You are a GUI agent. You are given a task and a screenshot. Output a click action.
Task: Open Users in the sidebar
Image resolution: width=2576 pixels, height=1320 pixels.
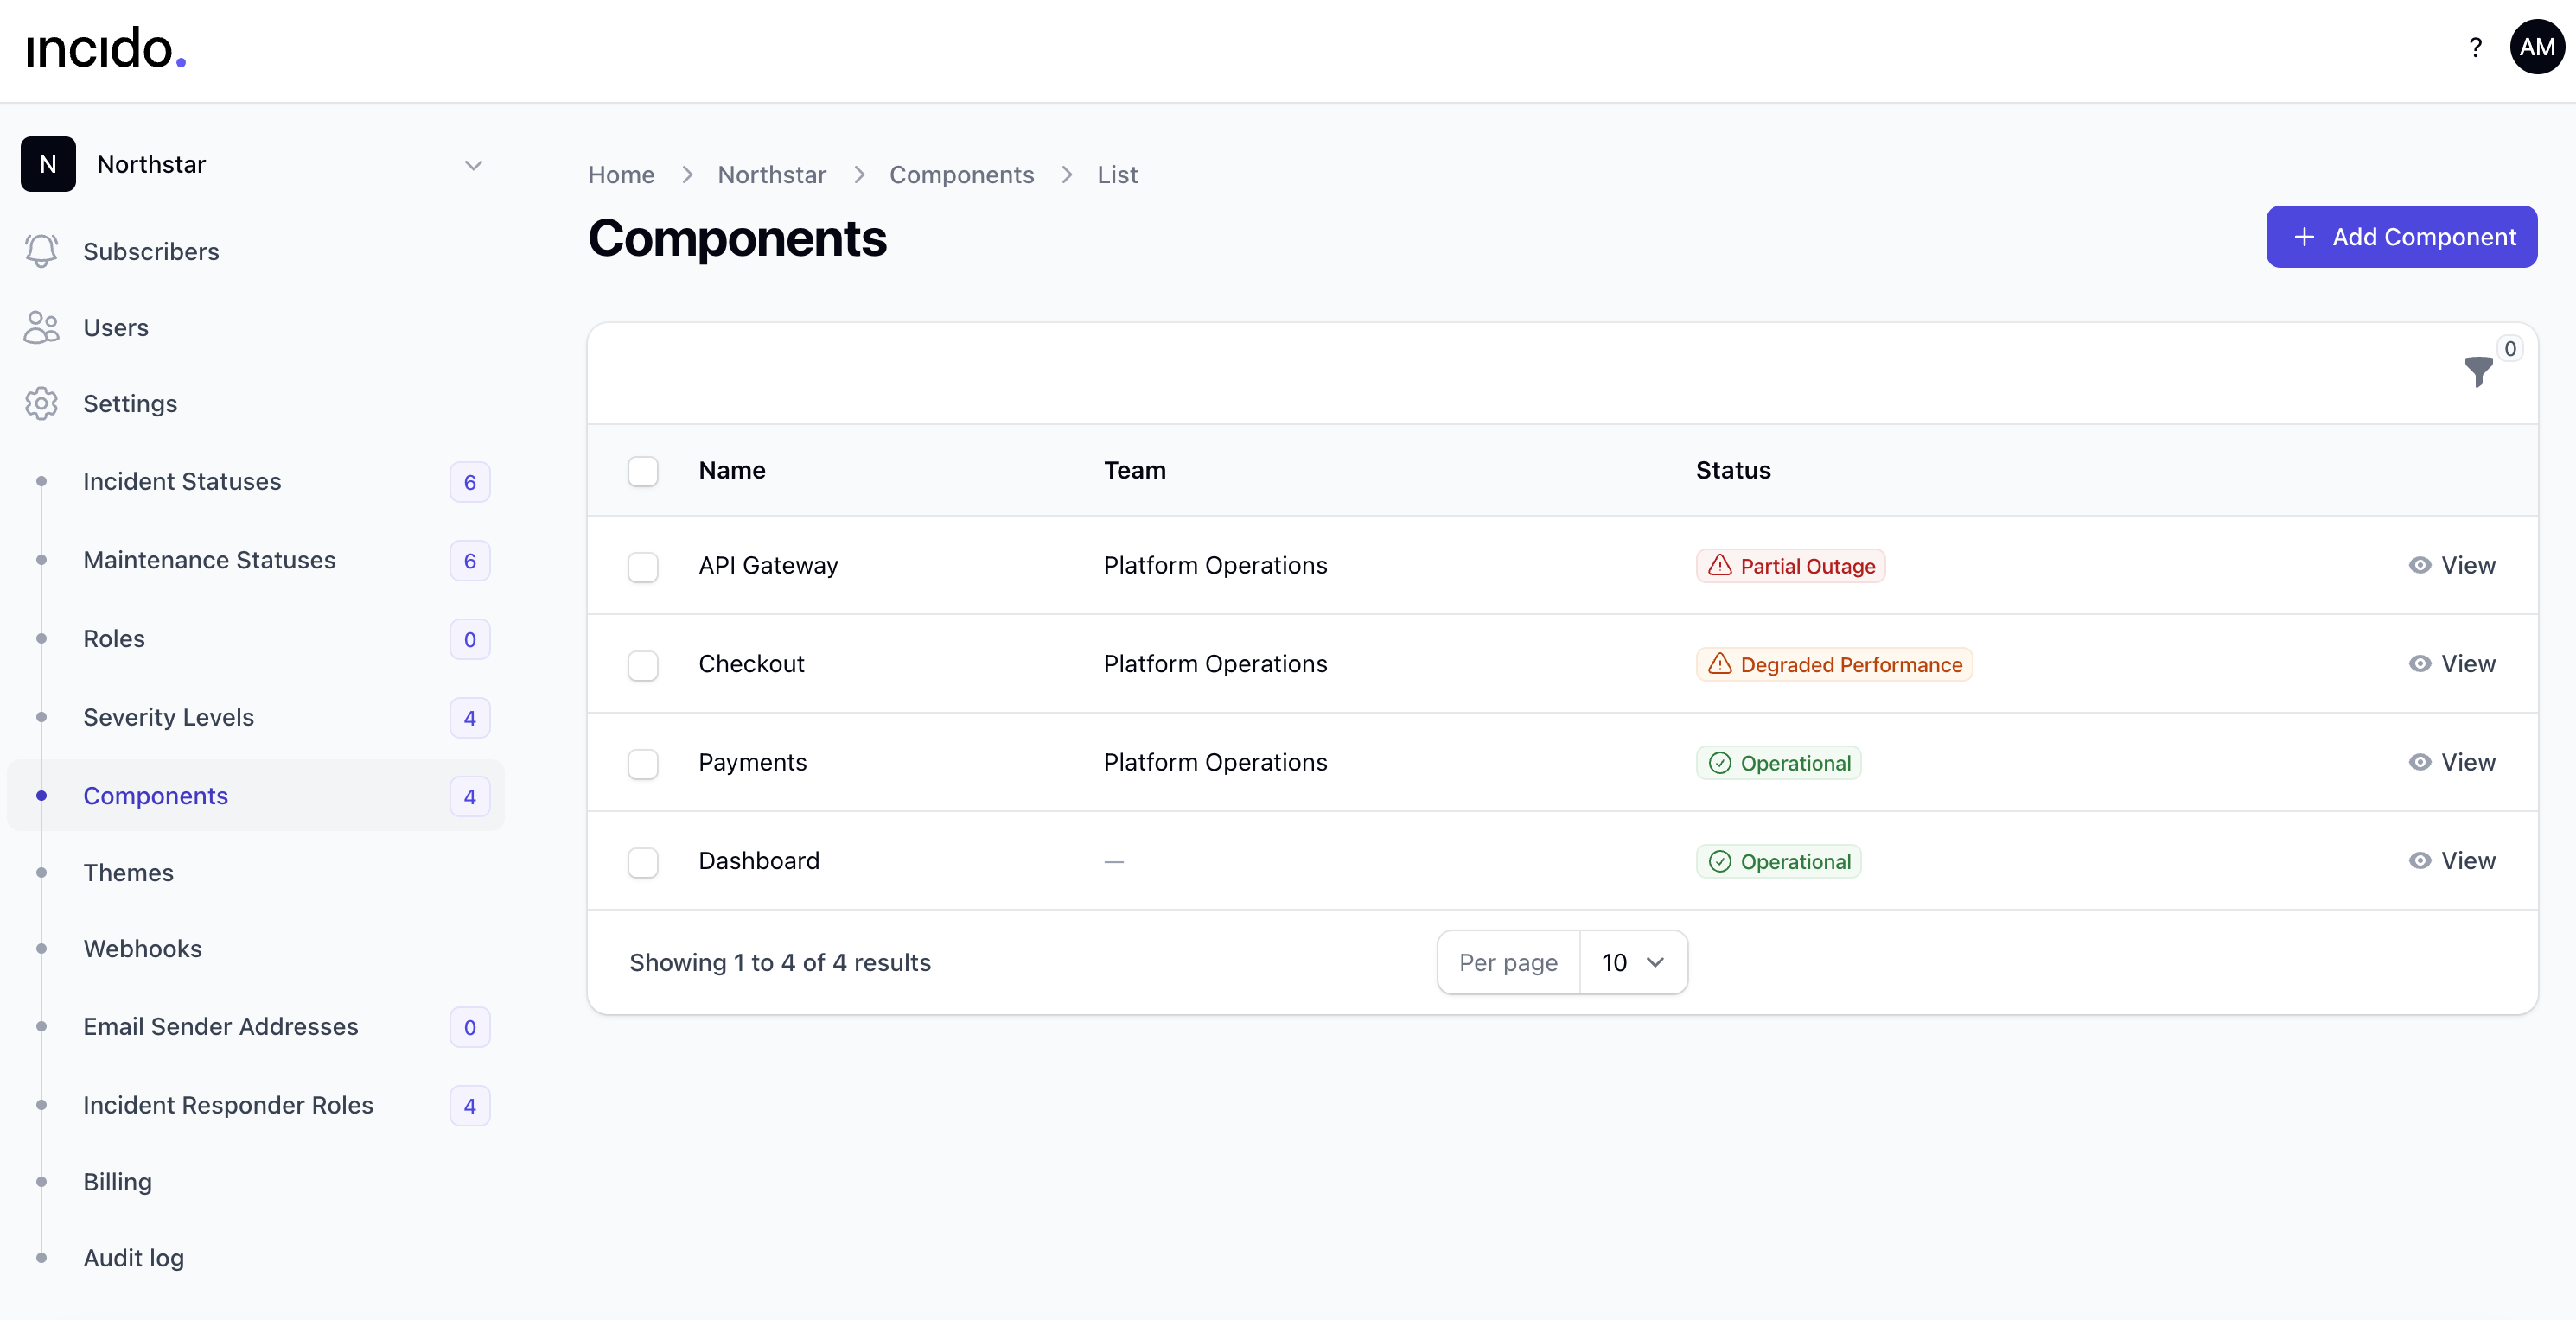point(255,327)
